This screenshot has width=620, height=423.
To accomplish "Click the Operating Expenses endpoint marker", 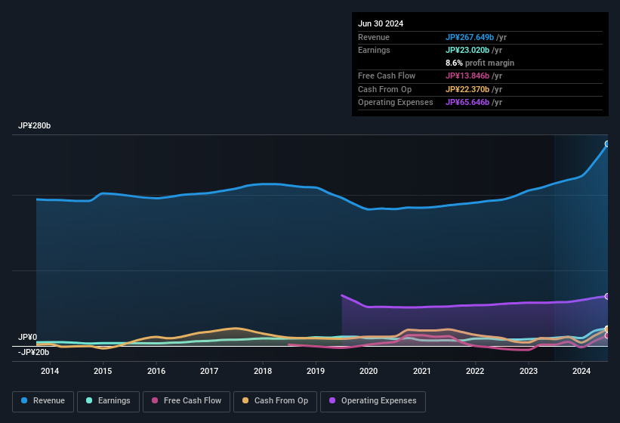I will [607, 296].
